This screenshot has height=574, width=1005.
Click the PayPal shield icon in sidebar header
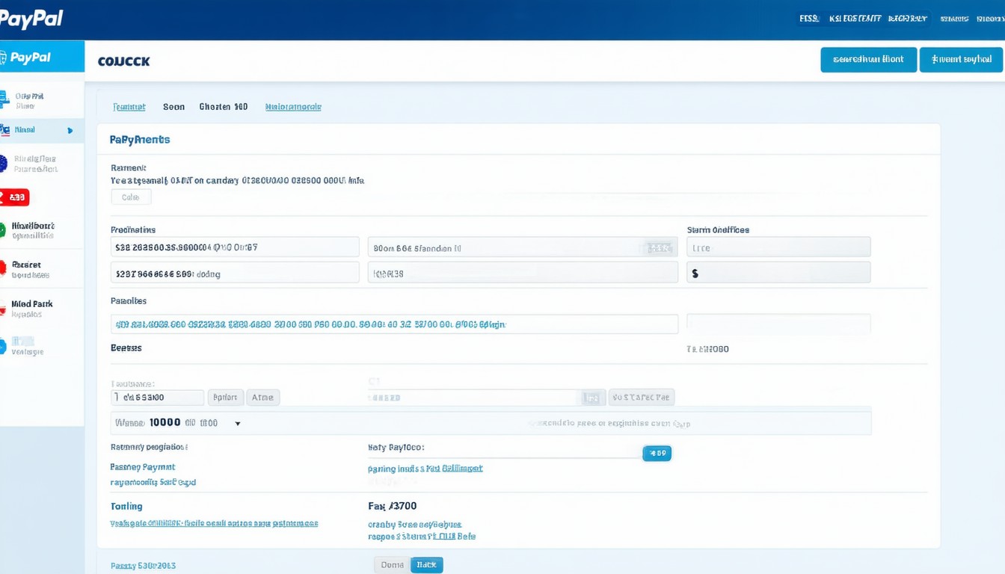(x=4, y=58)
